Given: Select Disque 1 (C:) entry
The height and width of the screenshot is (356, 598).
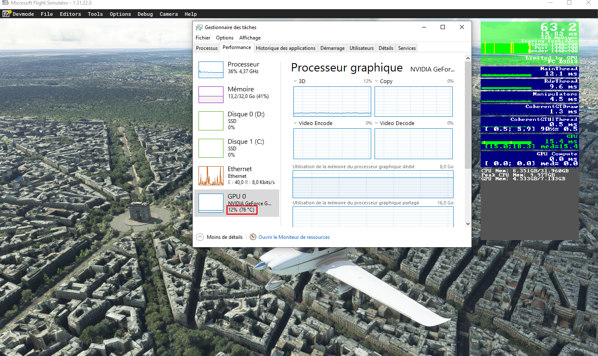Looking at the screenshot, I should tap(237, 148).
